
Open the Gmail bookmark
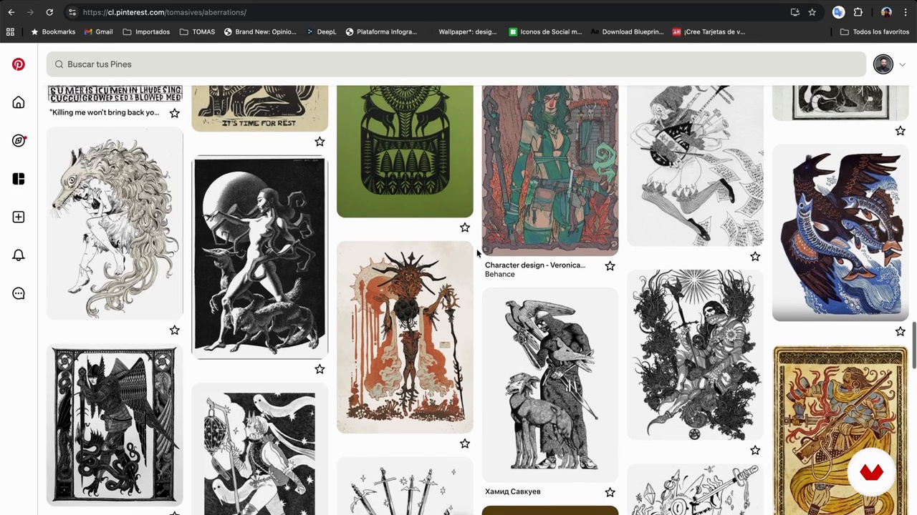(98, 31)
